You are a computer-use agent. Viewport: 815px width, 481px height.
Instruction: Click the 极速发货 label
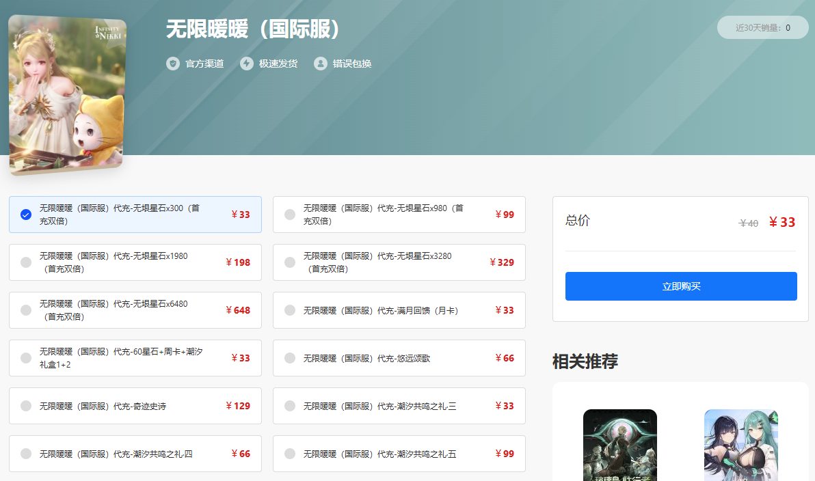click(278, 64)
